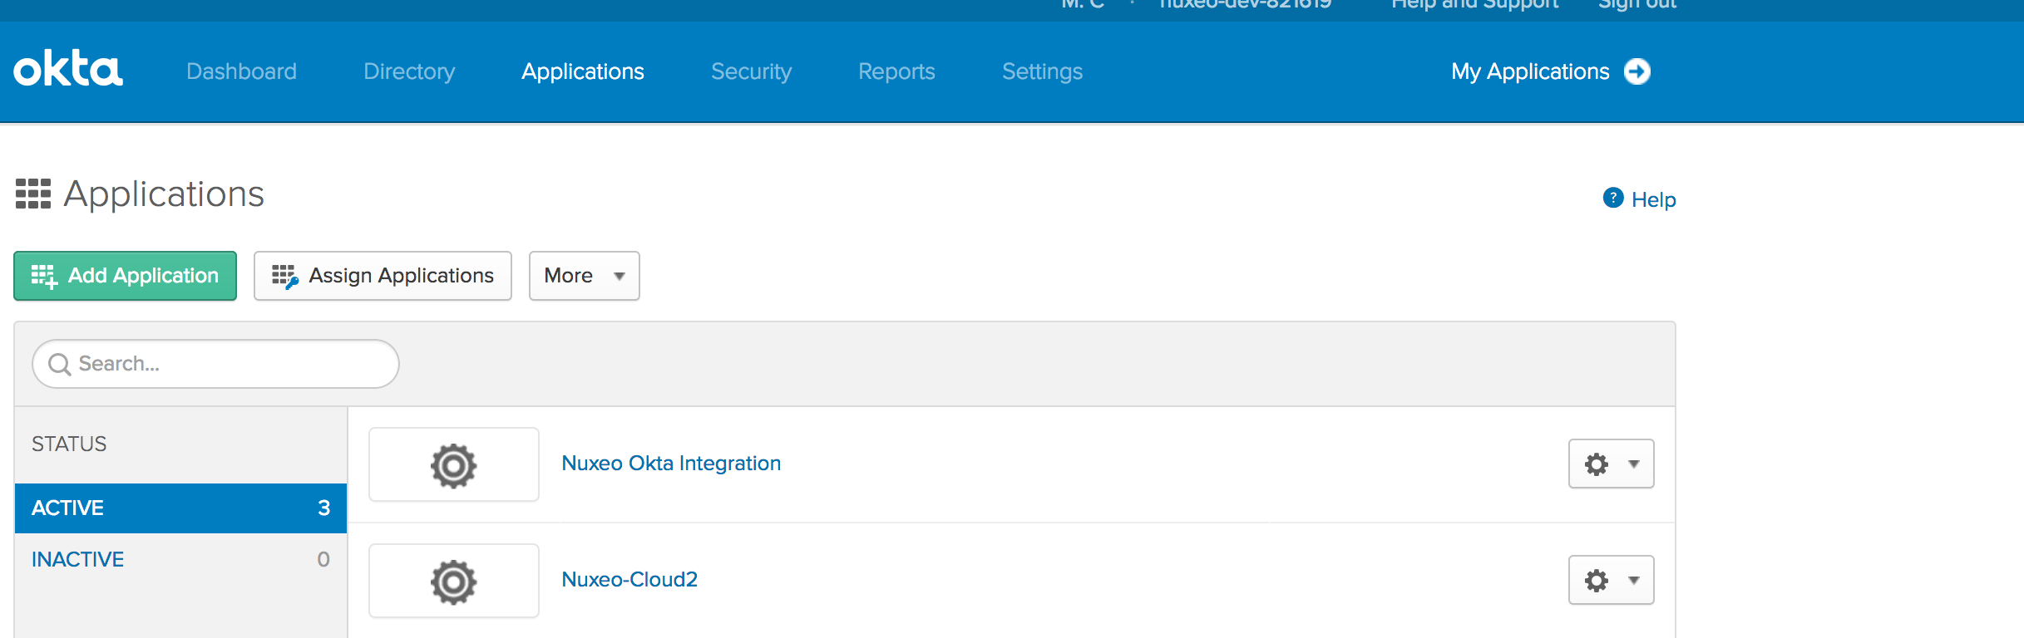This screenshot has width=2024, height=638.
Task: Open gear dropdown for Nuxeo-Cloud2
Action: pyautogui.click(x=1611, y=580)
